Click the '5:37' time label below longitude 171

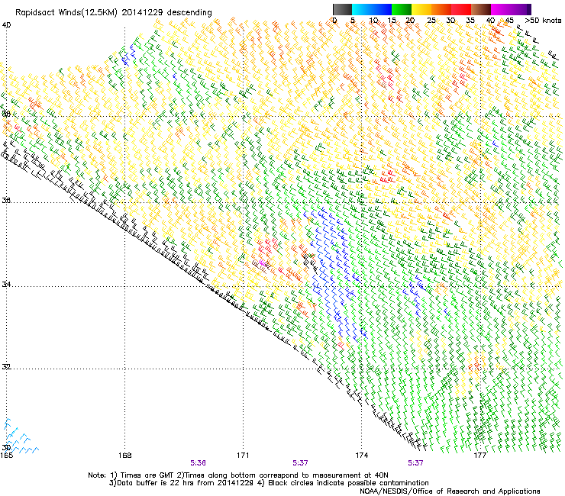pyautogui.click(x=300, y=463)
